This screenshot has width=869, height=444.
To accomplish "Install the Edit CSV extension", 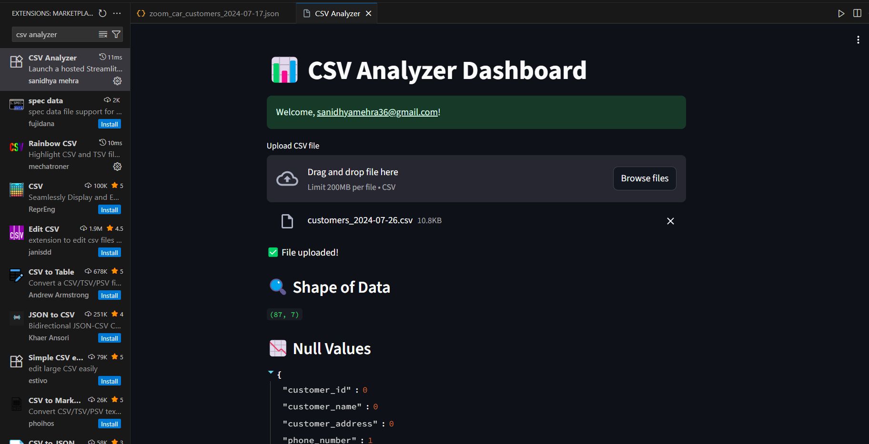I will 109,252.
